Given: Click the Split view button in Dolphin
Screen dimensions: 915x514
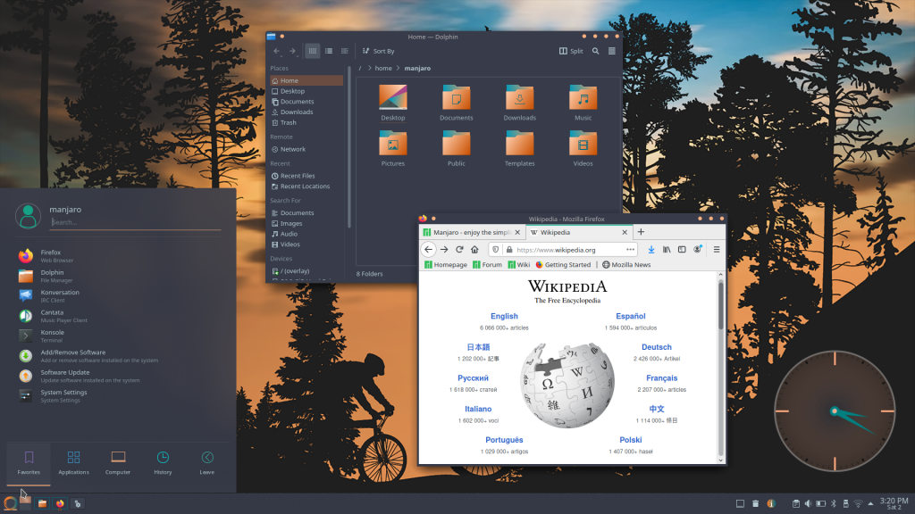Looking at the screenshot, I should (x=571, y=51).
